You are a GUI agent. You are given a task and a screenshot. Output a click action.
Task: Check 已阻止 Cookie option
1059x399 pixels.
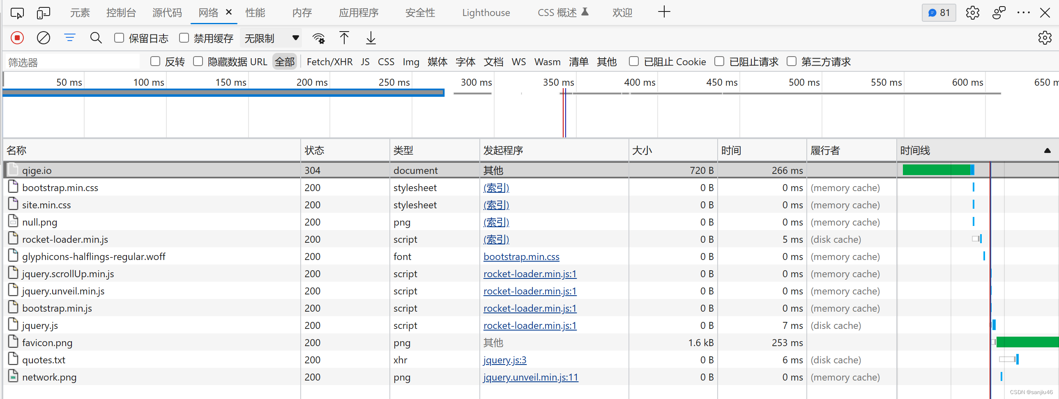tap(634, 62)
